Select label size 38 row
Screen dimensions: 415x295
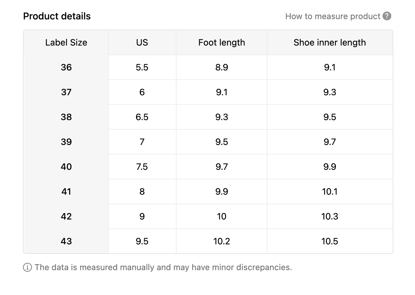click(x=66, y=117)
